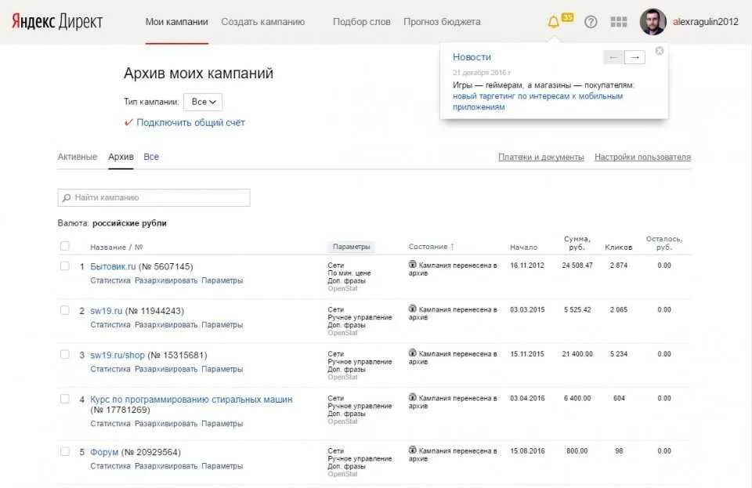Open Прогноз бюджета in top menu
752x488 pixels.
pos(442,22)
